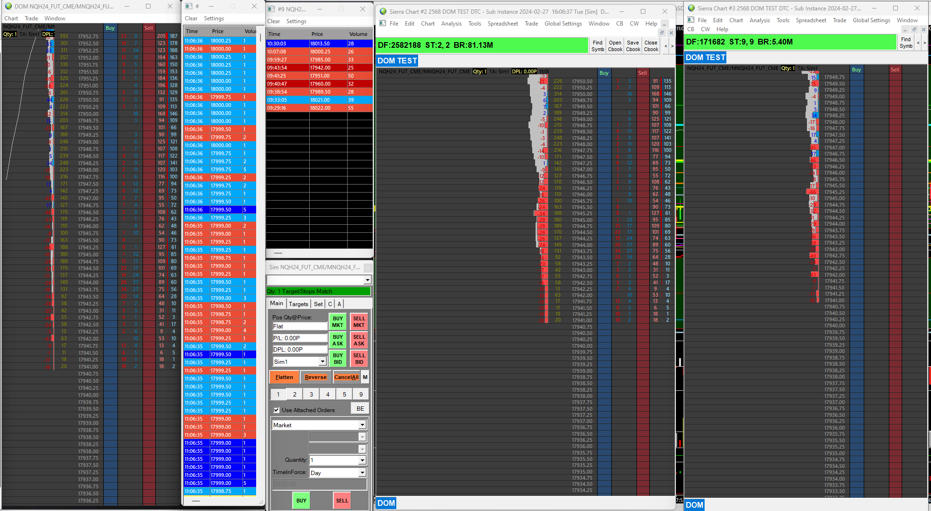
Task: Open Global Settings menu in Sierra Chart #2
Action: [563, 24]
